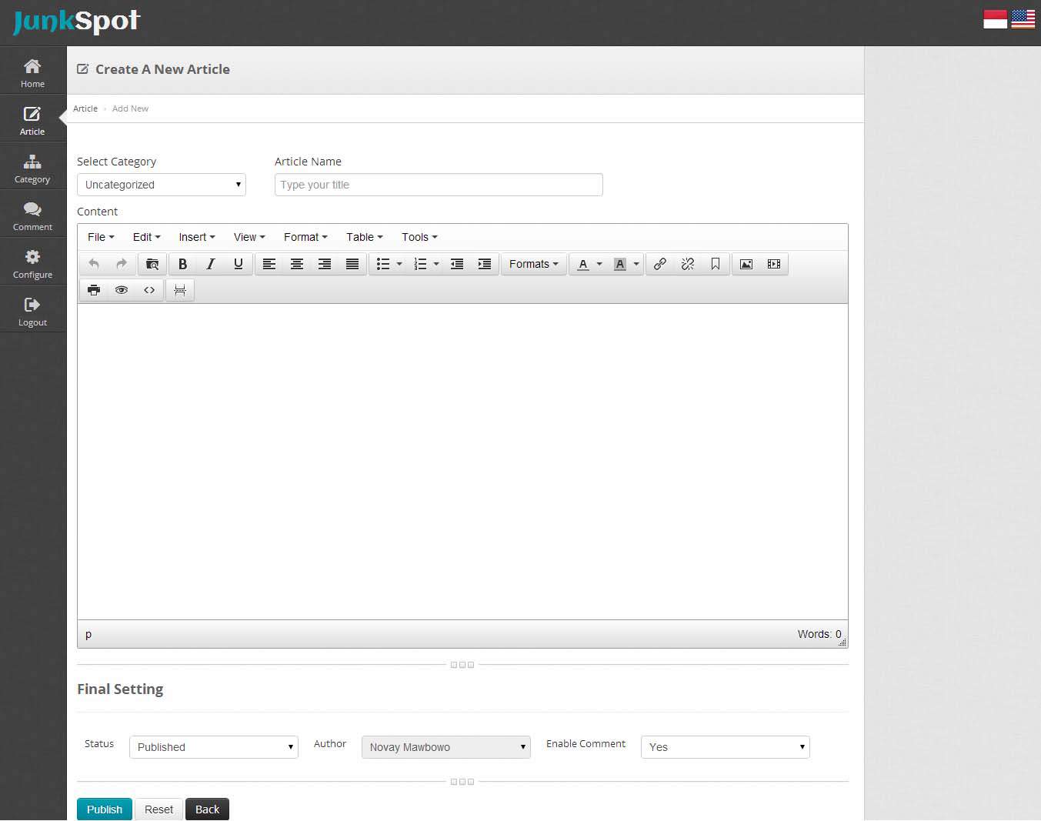This screenshot has width=1041, height=821.
Task: Open source code view icon
Action: point(149,290)
